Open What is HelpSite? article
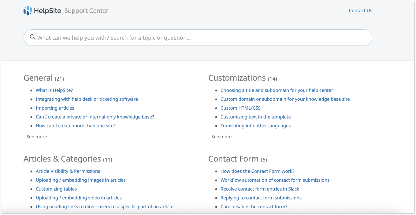The width and height of the screenshot is (416, 215). pos(54,90)
